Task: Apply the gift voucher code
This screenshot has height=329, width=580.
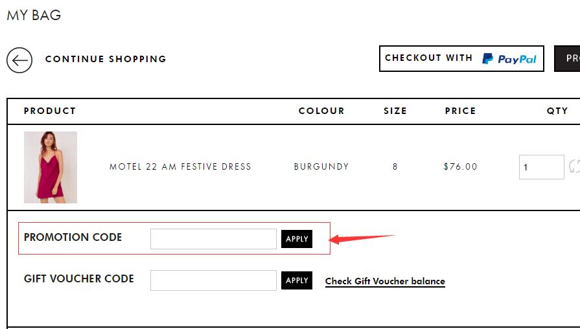Action: coord(297,280)
